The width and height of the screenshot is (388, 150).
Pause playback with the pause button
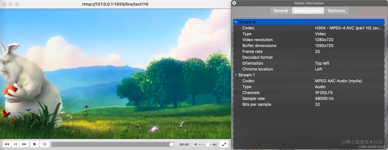pos(16,144)
